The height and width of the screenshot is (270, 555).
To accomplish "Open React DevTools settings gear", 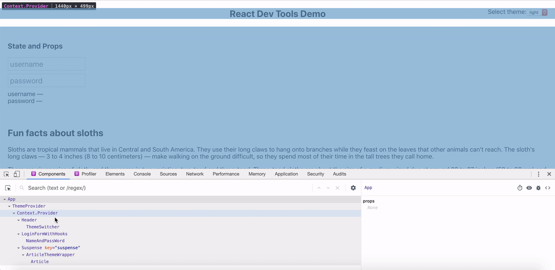I will click(353, 188).
